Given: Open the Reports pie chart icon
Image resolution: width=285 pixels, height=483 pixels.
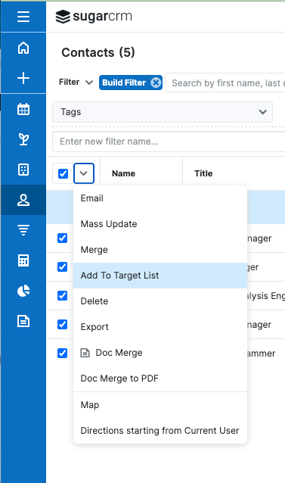Looking at the screenshot, I should click(23, 291).
